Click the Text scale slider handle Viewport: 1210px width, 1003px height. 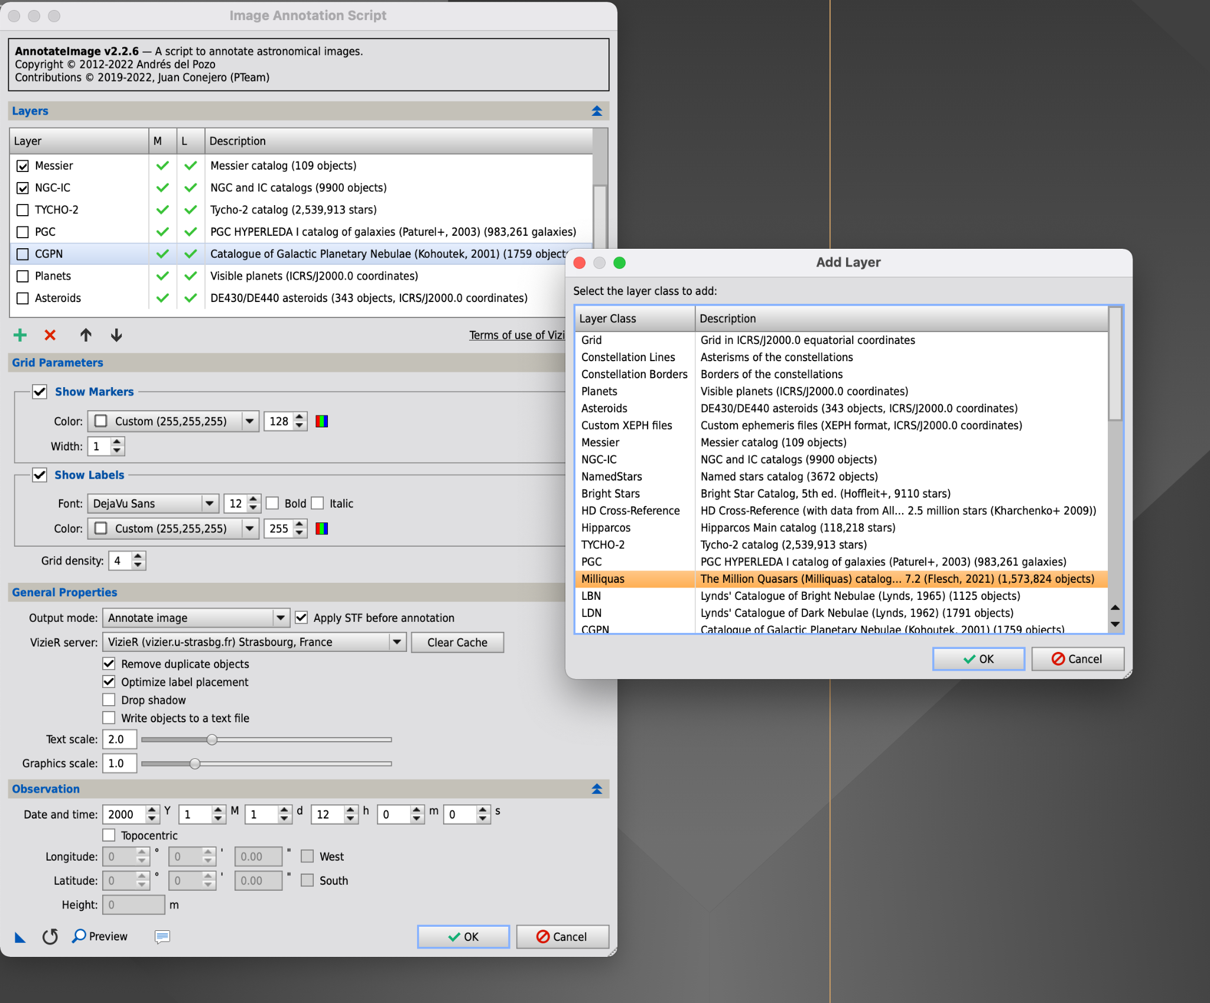click(212, 739)
